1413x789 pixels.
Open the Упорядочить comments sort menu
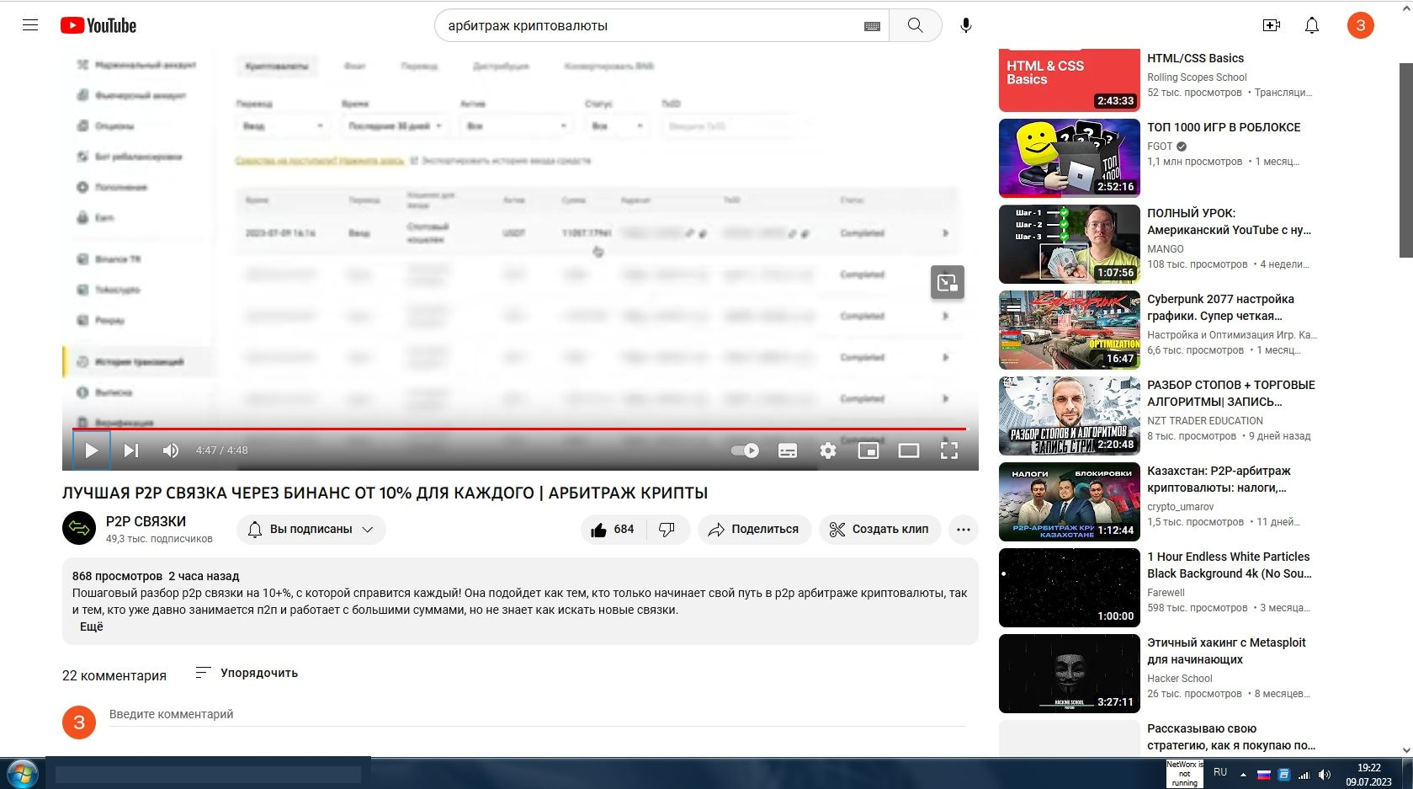tap(247, 673)
